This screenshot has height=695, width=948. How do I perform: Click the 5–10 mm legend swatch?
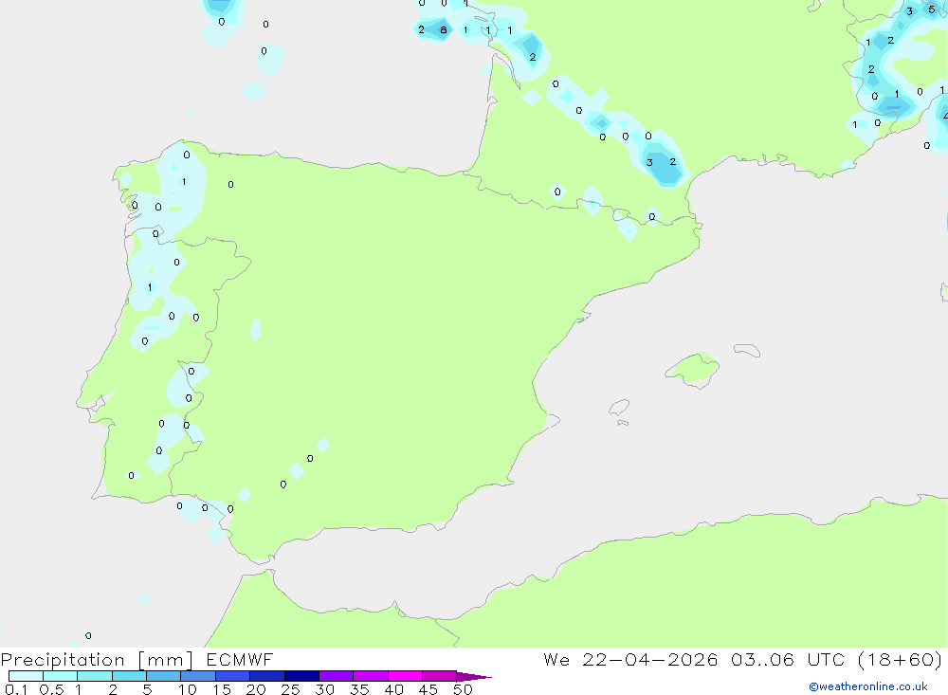(x=164, y=676)
